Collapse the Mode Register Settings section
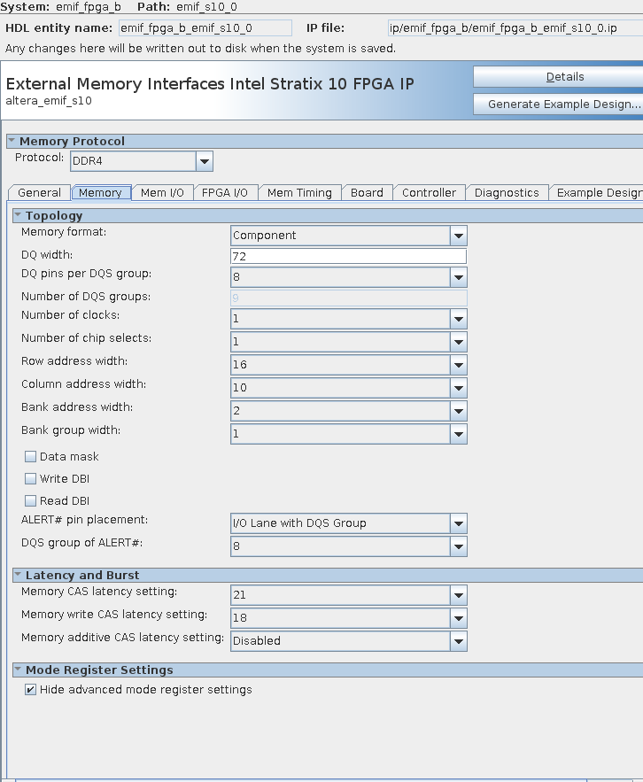 coord(18,670)
